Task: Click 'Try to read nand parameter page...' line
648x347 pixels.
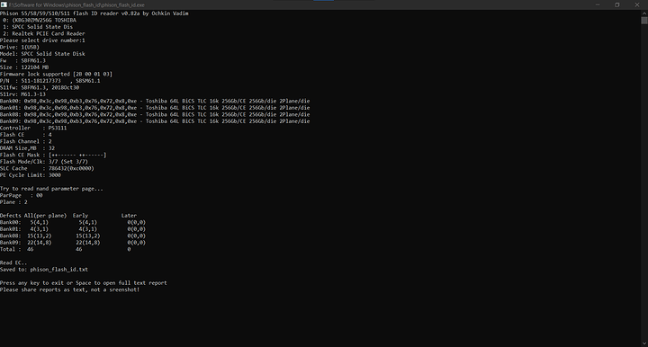Action: coord(51,189)
